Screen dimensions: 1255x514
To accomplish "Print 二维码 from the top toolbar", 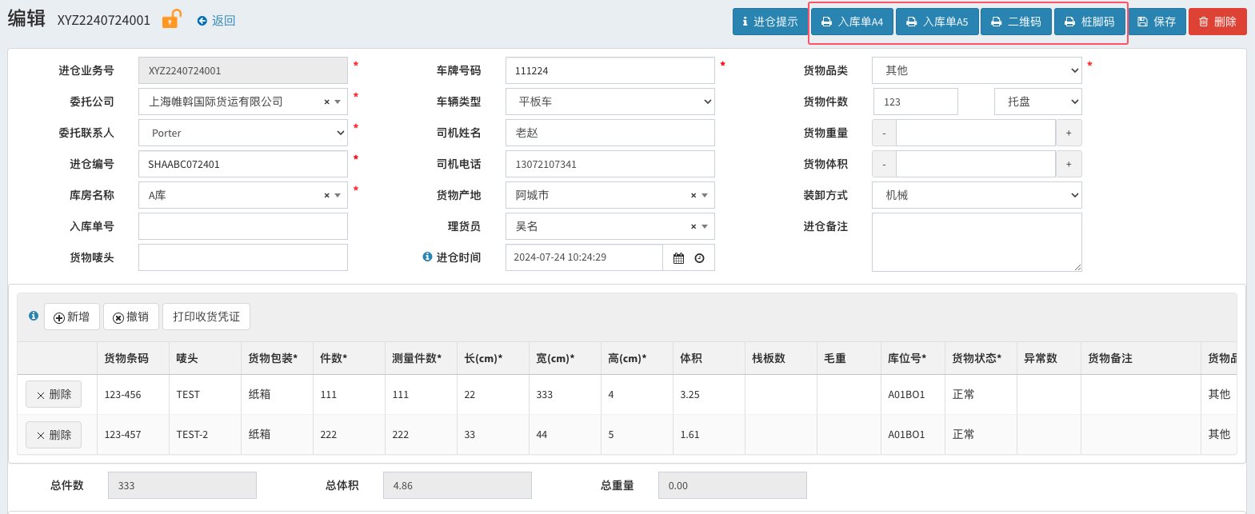I will (1016, 22).
